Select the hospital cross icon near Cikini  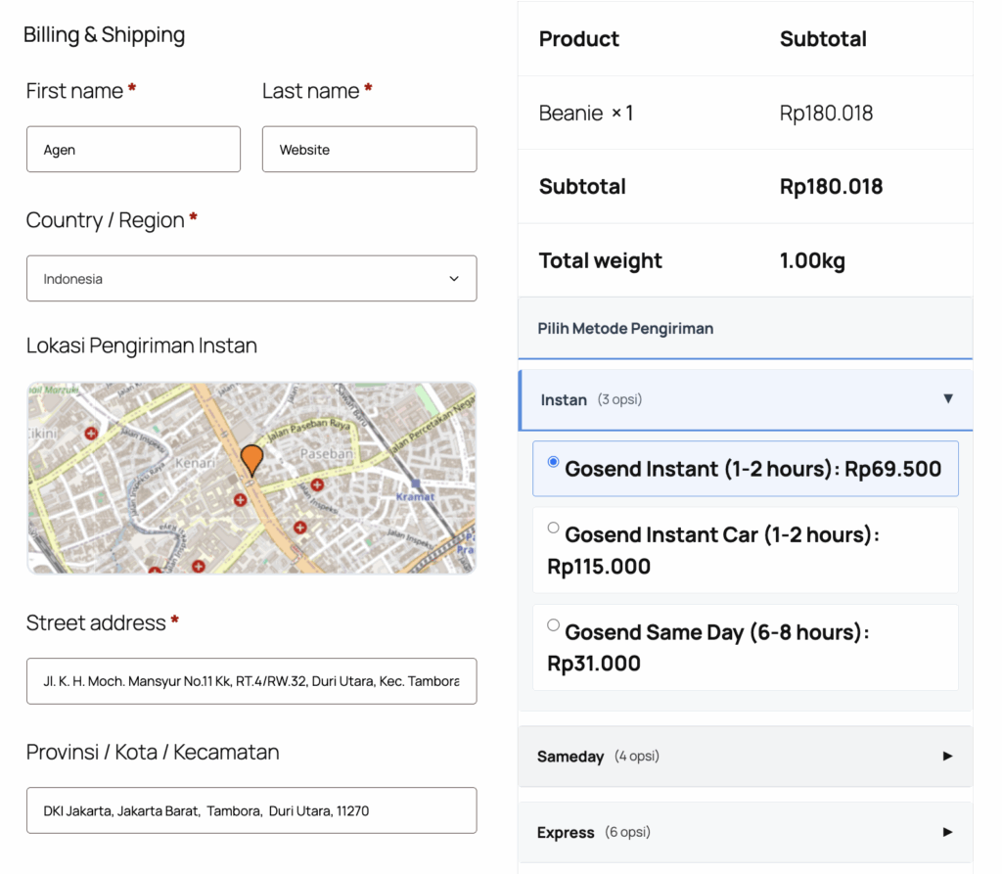point(91,432)
